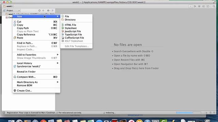Click the Create Gist GitHub icon
This screenshot has width=218, height=122.
point(15,90)
